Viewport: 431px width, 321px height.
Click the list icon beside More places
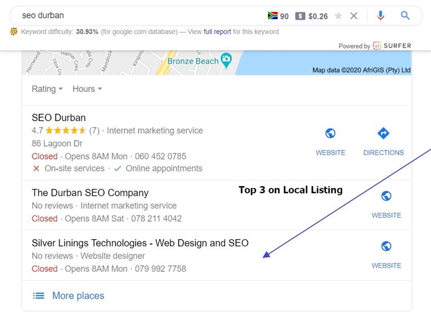pos(38,296)
